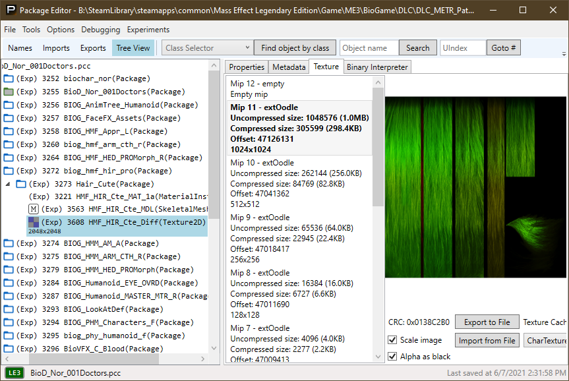Screen dimensions: 569x381
Task: Click the Hair_Cute folder icon
Action: click(x=20, y=184)
